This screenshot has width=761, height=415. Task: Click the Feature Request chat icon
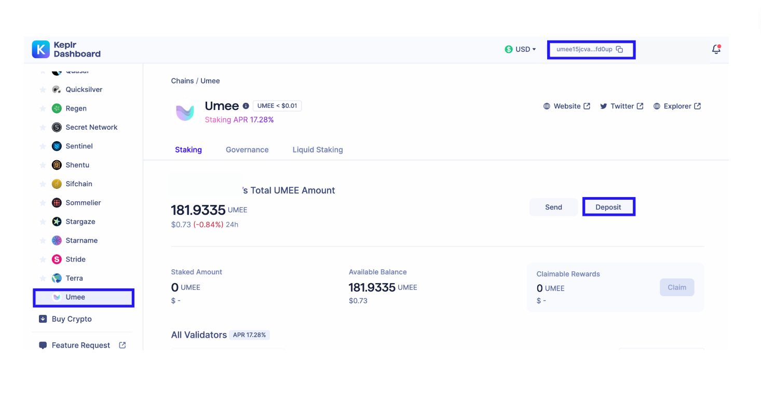(43, 345)
